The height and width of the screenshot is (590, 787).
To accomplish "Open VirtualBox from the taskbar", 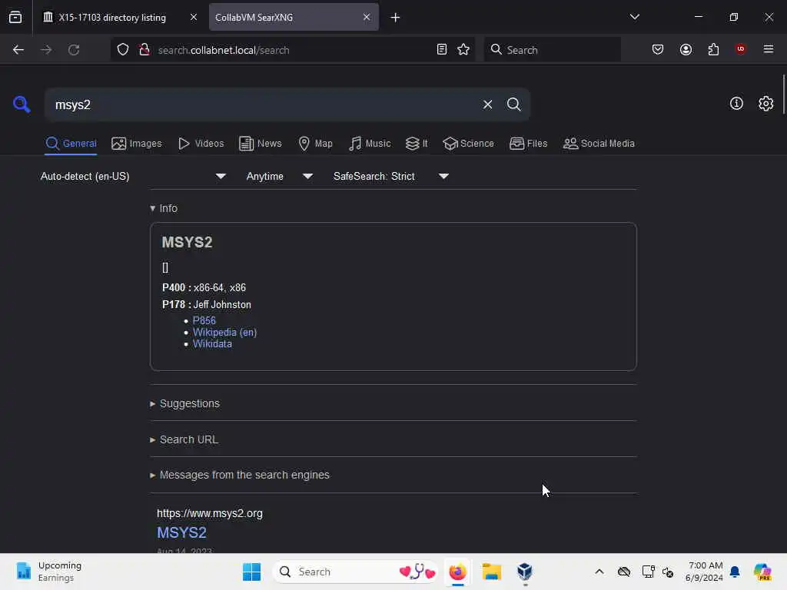I will (x=524, y=572).
